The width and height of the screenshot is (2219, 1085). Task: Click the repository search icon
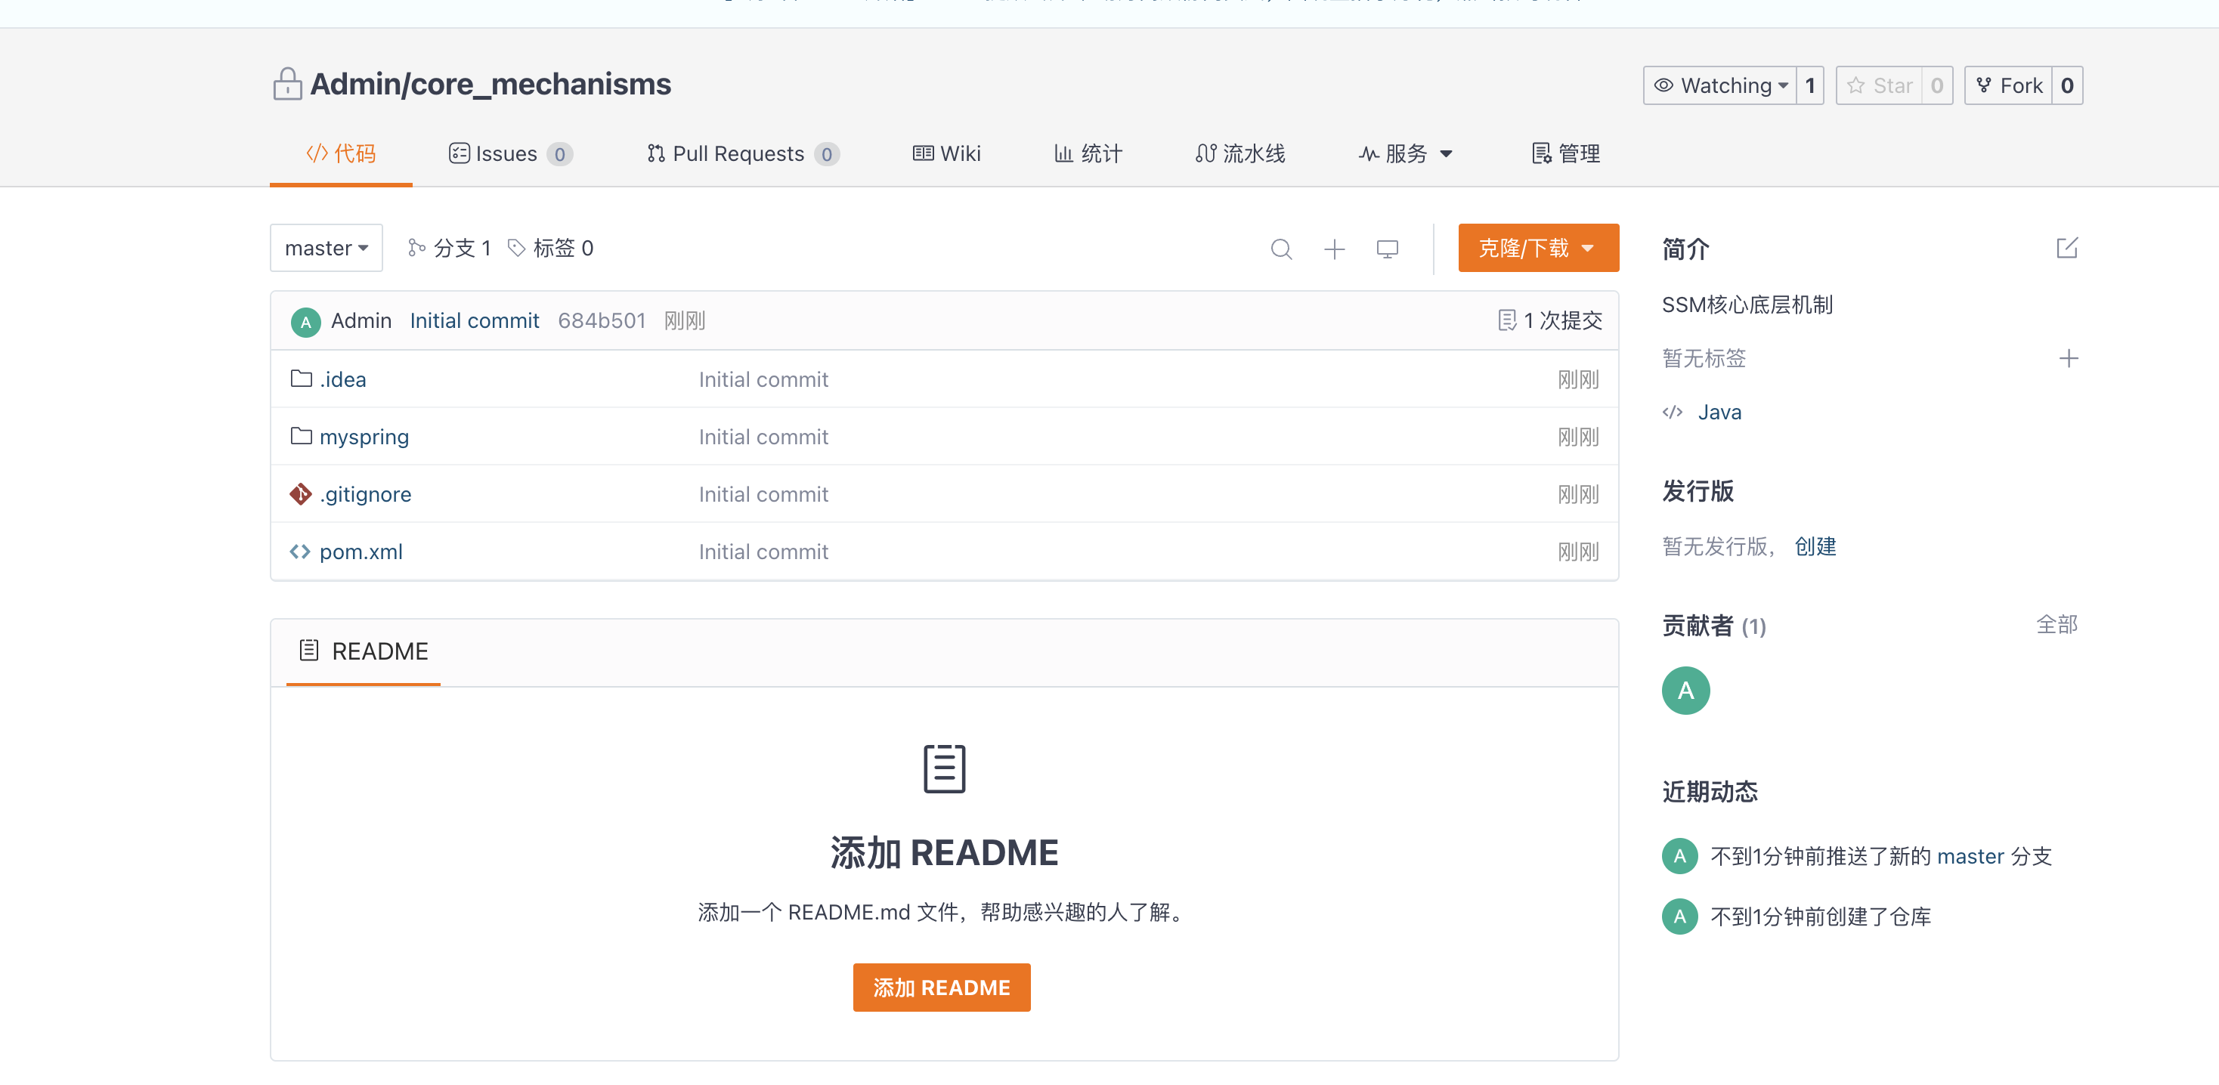tap(1283, 248)
